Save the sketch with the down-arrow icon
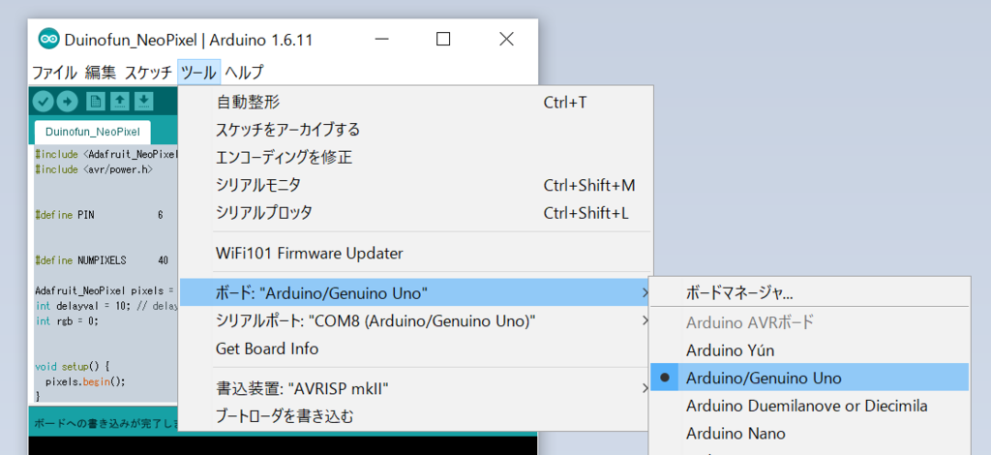Screen dimensions: 991x455 [144, 101]
